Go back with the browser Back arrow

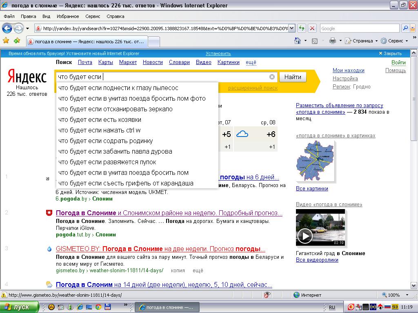pyautogui.click(x=7, y=28)
